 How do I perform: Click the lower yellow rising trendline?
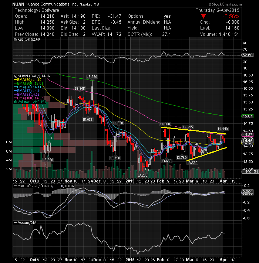[206, 154]
